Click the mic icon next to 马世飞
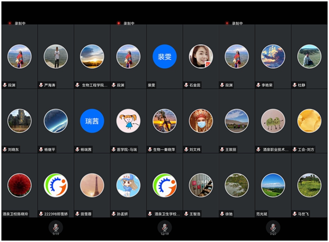The height and width of the screenshot is (242, 329). 294,214
